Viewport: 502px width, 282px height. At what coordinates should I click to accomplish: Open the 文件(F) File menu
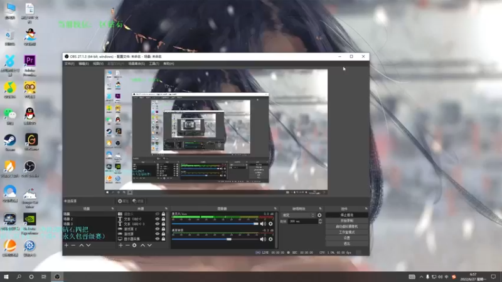pyautogui.click(x=70, y=64)
